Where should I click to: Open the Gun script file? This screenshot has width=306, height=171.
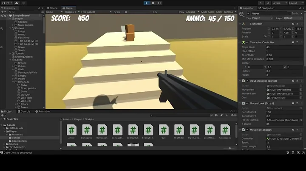[164, 132]
